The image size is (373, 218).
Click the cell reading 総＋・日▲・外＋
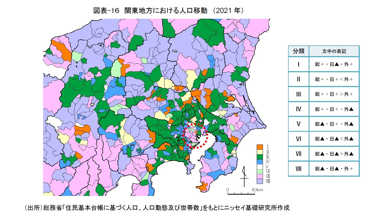coord(334,64)
